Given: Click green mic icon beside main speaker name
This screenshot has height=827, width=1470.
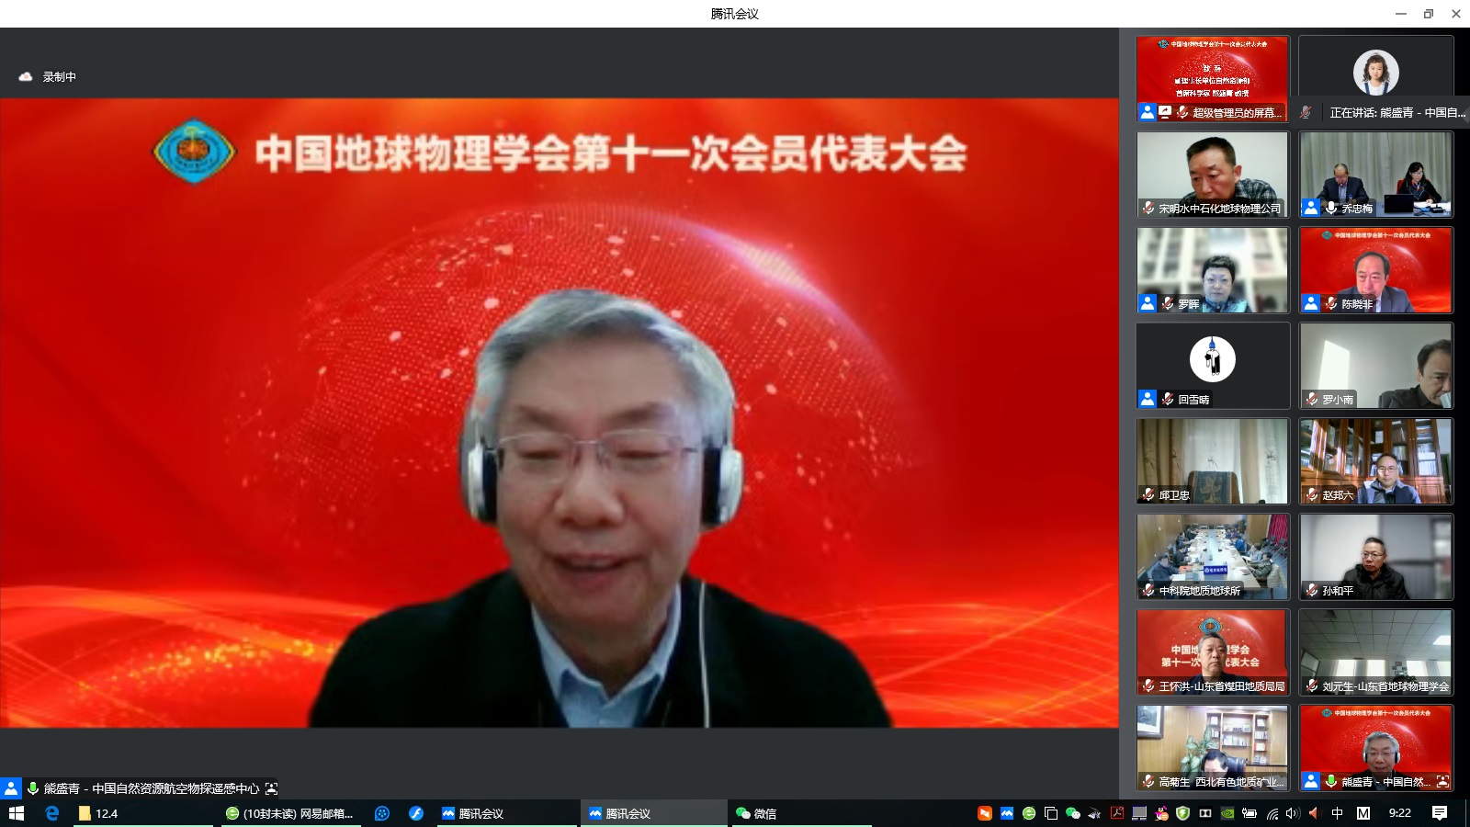Looking at the screenshot, I should coord(33,788).
